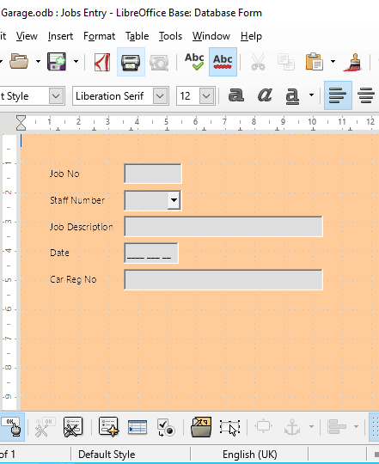Open Liberation Serif font dropdown
The image size is (379, 464).
pyautogui.click(x=160, y=96)
